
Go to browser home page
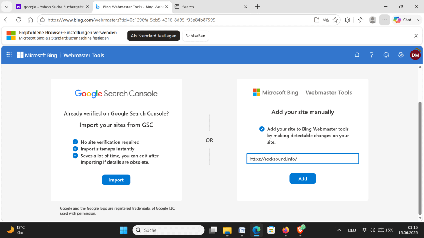[x=30, y=20]
